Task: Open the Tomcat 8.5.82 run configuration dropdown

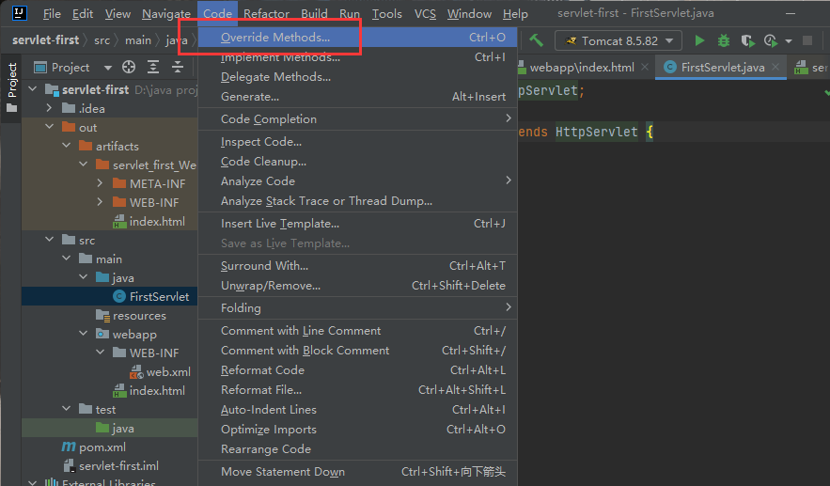Action: [618, 40]
